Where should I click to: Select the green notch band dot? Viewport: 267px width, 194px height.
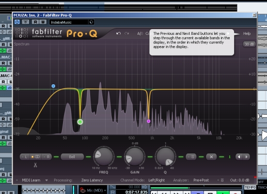pyautogui.click(x=80, y=122)
